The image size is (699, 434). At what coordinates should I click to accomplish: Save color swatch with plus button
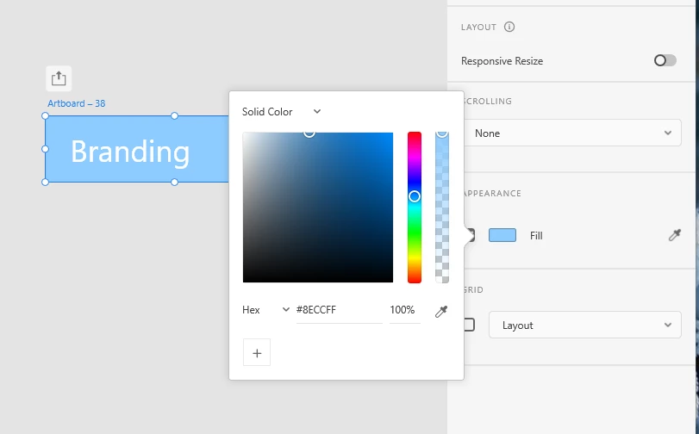(257, 352)
